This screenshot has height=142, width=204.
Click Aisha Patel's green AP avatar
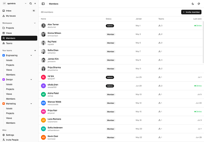pos(43,94)
